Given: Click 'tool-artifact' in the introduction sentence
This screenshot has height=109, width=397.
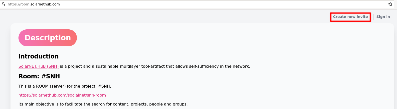Looking at the screenshot, I should pyautogui.click(x=153, y=66).
